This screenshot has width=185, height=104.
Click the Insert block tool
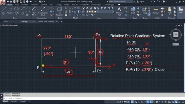133,10
